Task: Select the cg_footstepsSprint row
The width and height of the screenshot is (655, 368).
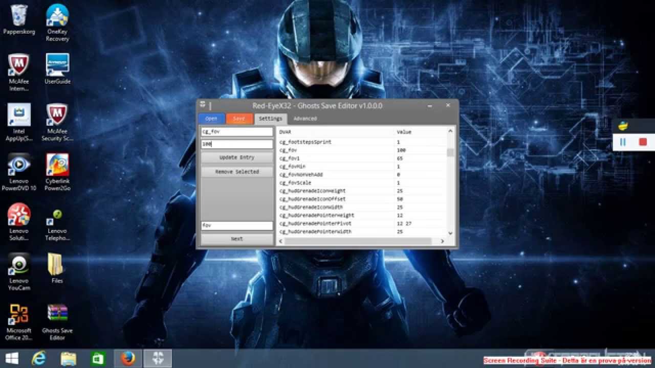Action: tap(361, 142)
